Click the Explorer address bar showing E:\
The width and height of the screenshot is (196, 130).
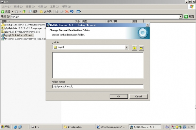click(x=95, y=17)
